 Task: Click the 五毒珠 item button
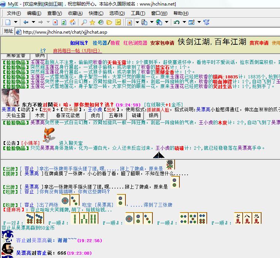click(116, 116)
